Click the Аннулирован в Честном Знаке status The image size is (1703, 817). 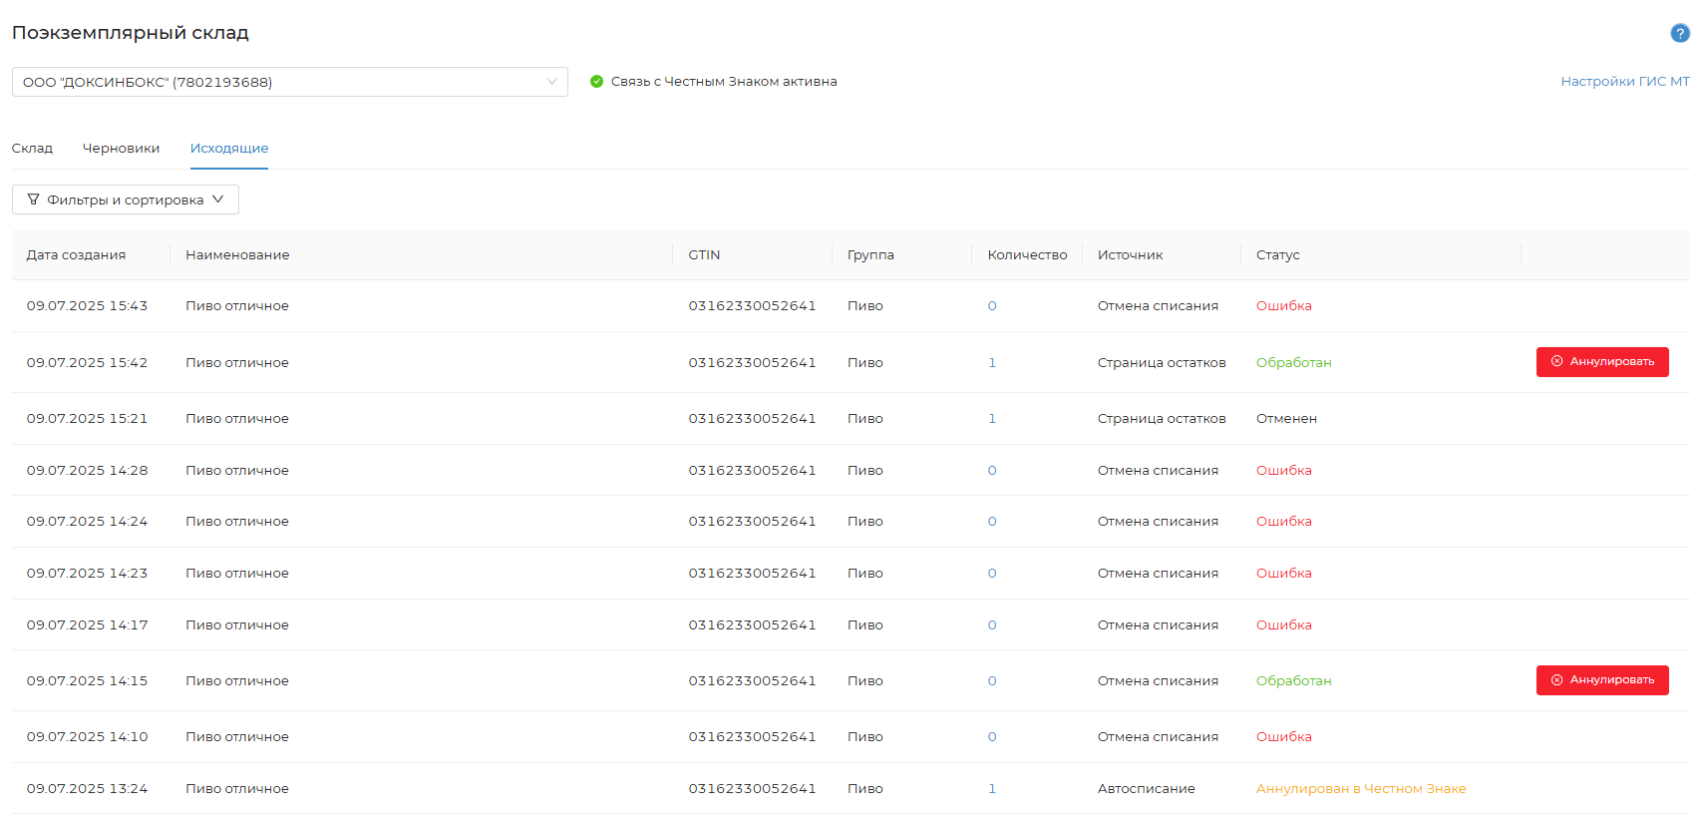click(x=1360, y=789)
